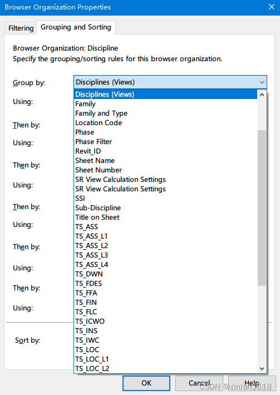
Task: Pick Revit_ID from the list
Action: pyautogui.click(x=165, y=151)
